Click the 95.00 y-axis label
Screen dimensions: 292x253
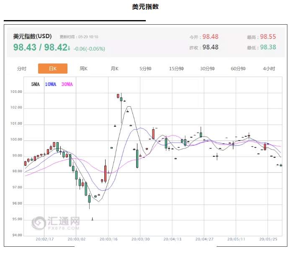pos(17,219)
